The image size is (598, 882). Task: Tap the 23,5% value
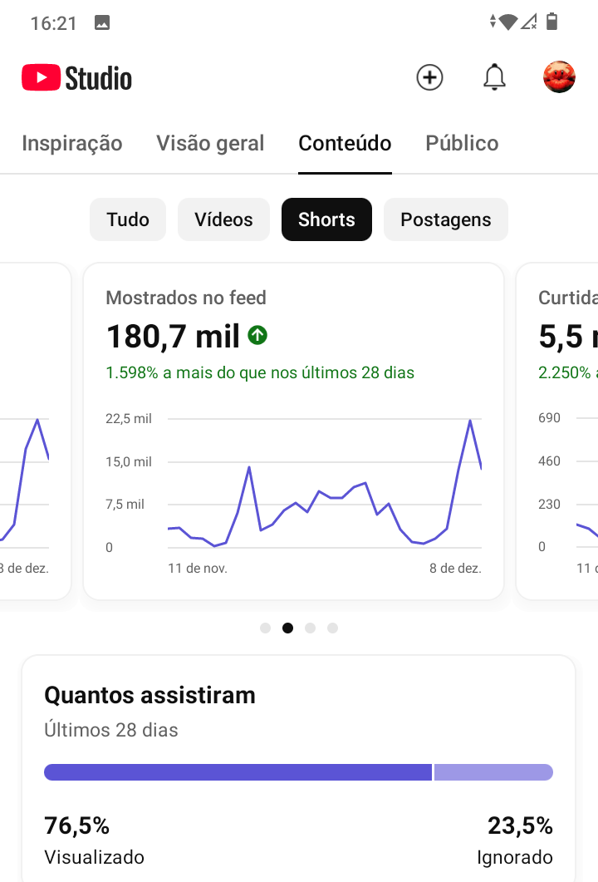coord(521,825)
